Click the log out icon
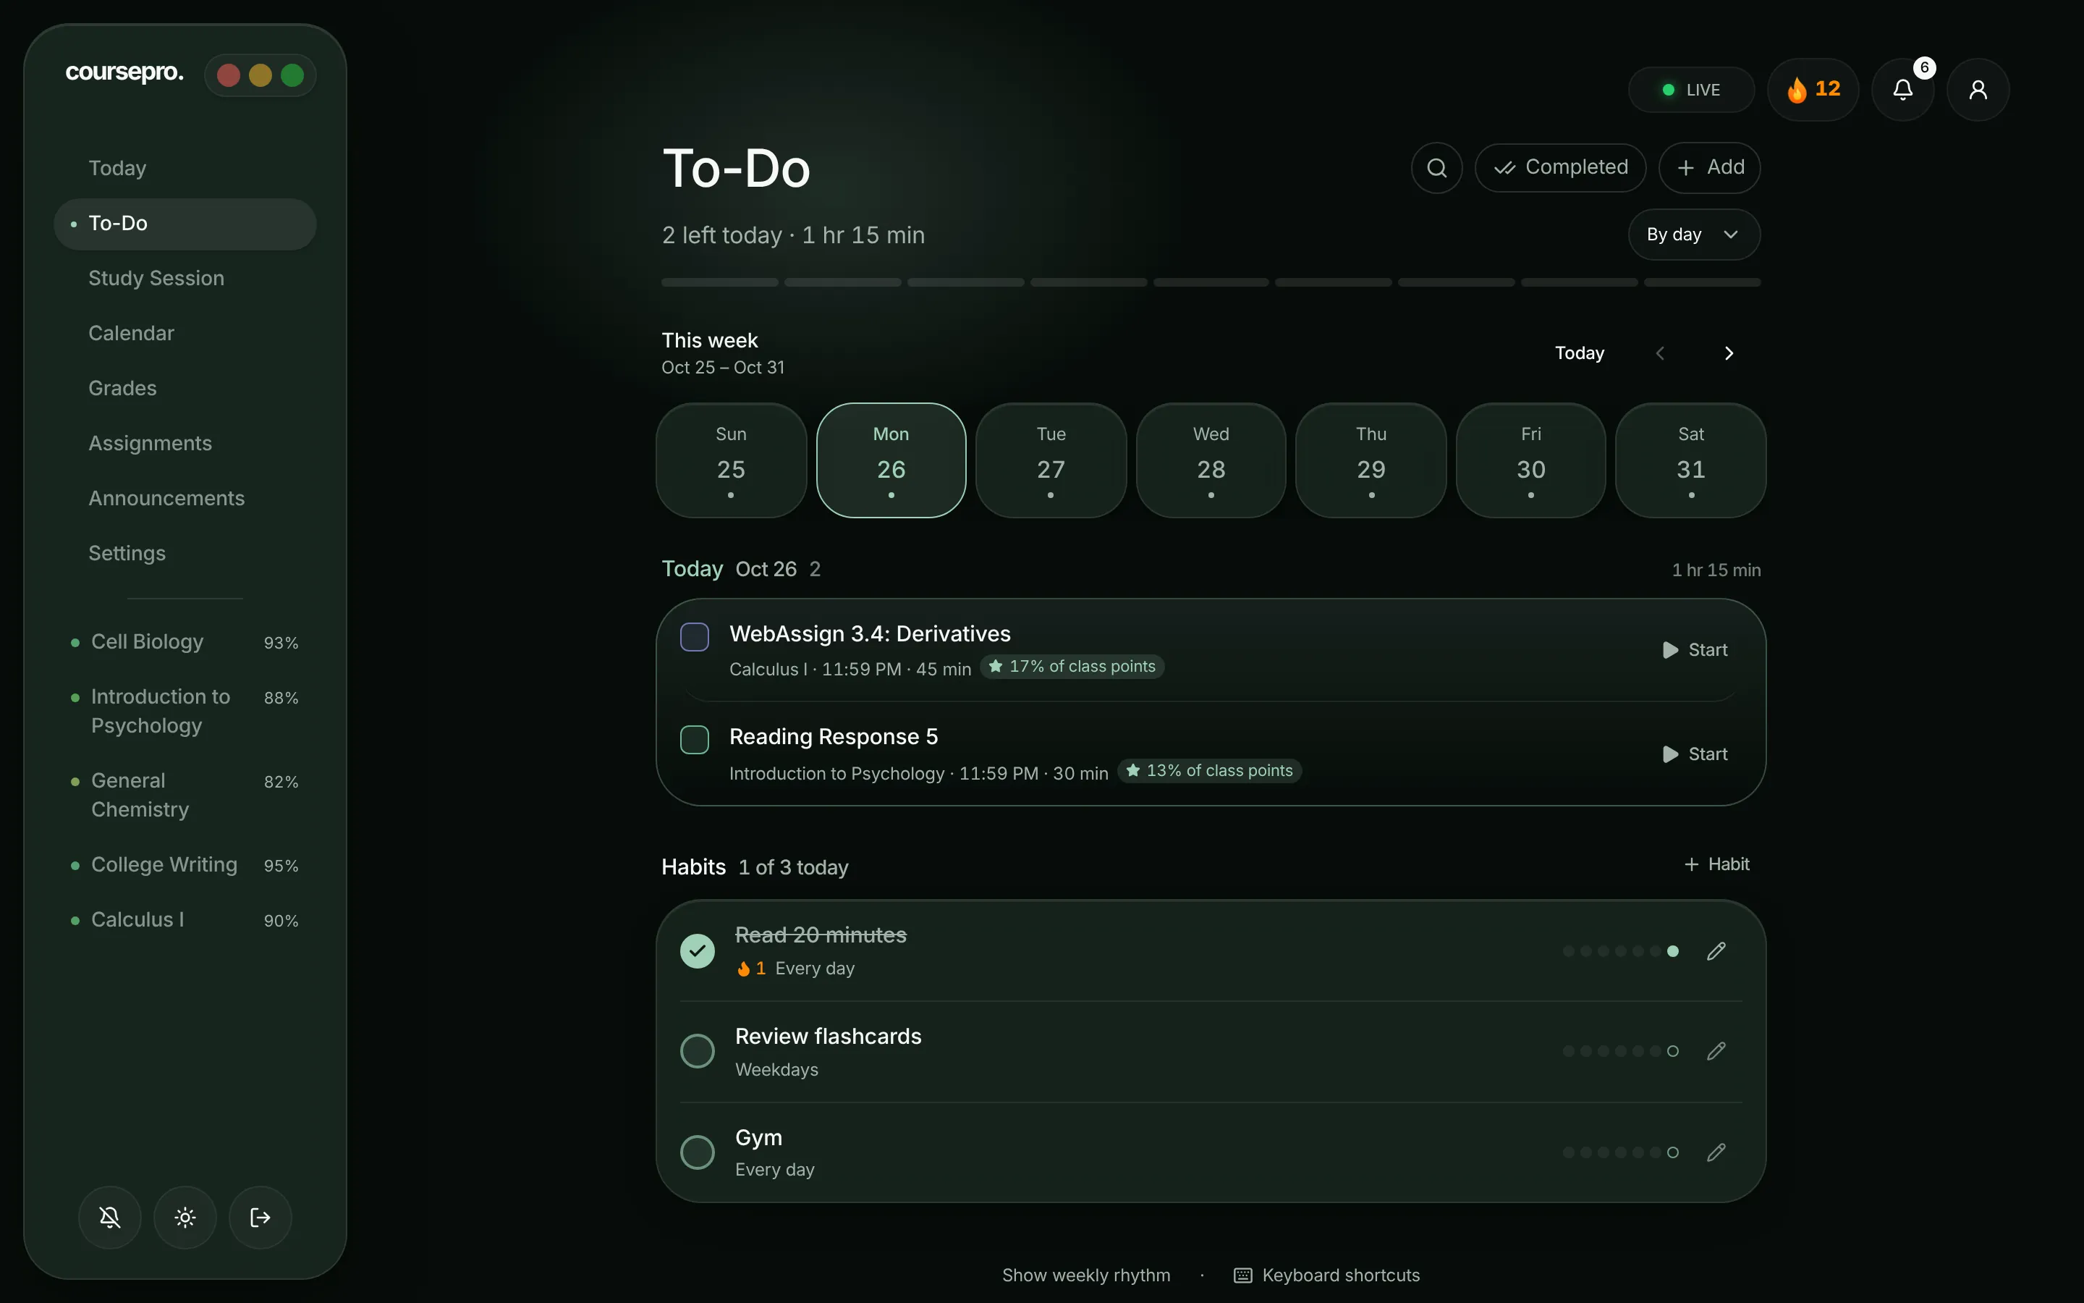This screenshot has height=1303, width=2084. tap(260, 1217)
